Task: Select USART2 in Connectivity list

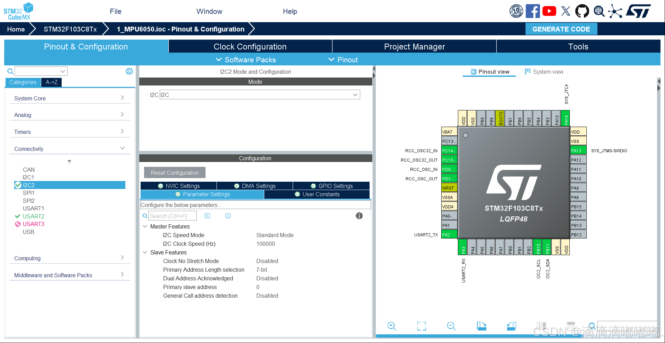Action: 34,216
